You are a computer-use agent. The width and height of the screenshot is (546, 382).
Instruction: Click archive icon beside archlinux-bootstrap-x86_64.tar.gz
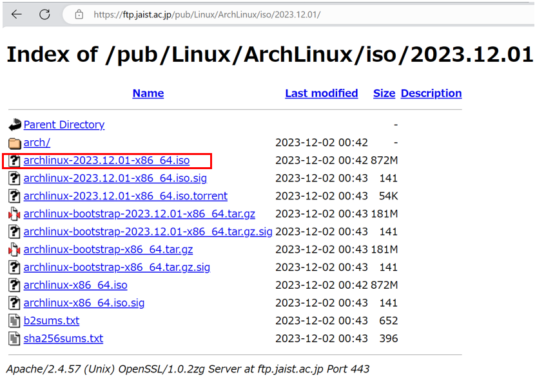(14, 250)
